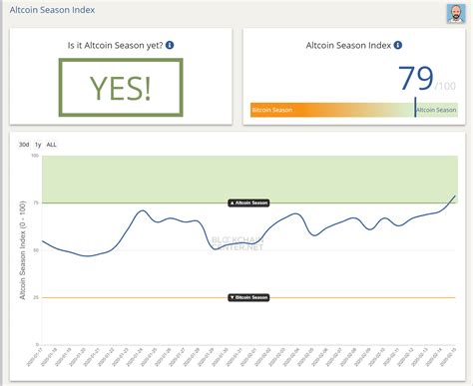The width and height of the screenshot is (473, 386).
Task: Show ALL time range on chart
Action: tap(51, 145)
